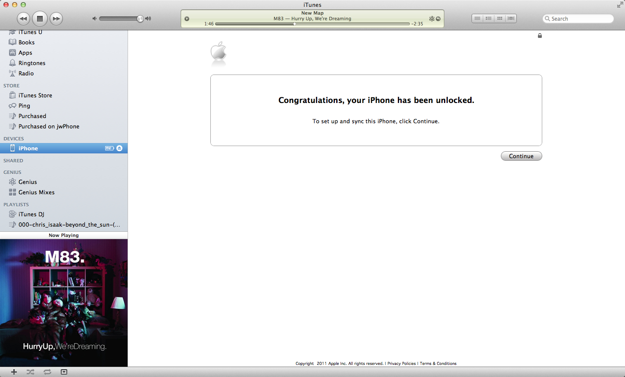Toggle shuffle playback
This screenshot has height=377, width=625.
[x=30, y=372]
